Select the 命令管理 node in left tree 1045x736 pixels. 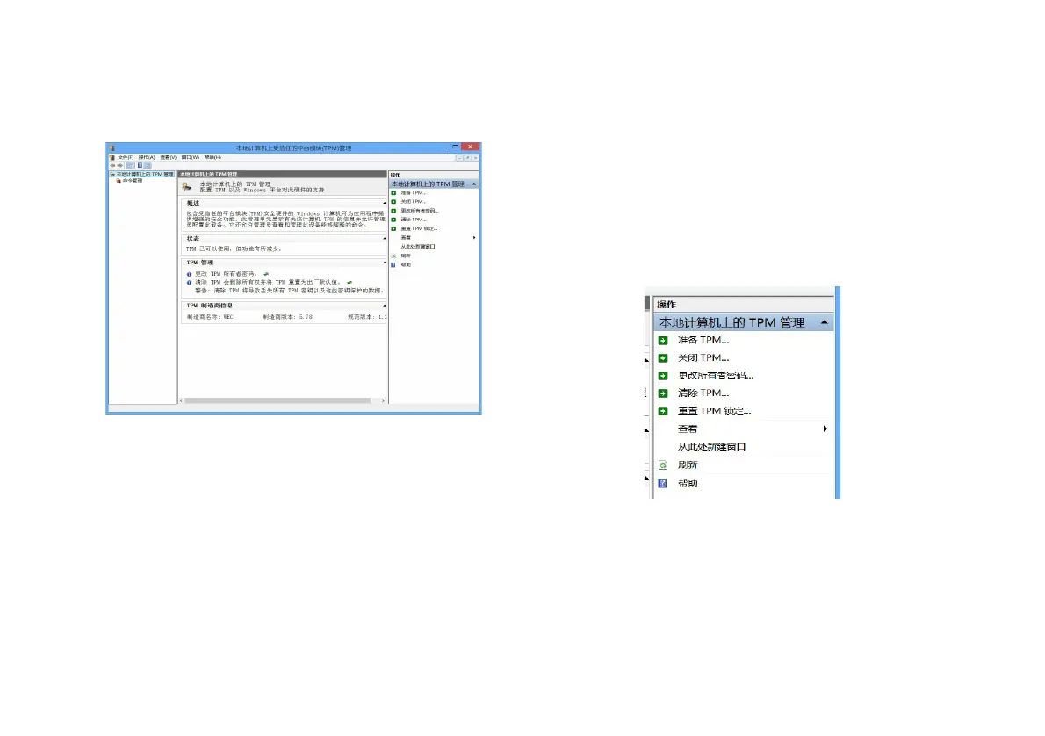[131, 181]
